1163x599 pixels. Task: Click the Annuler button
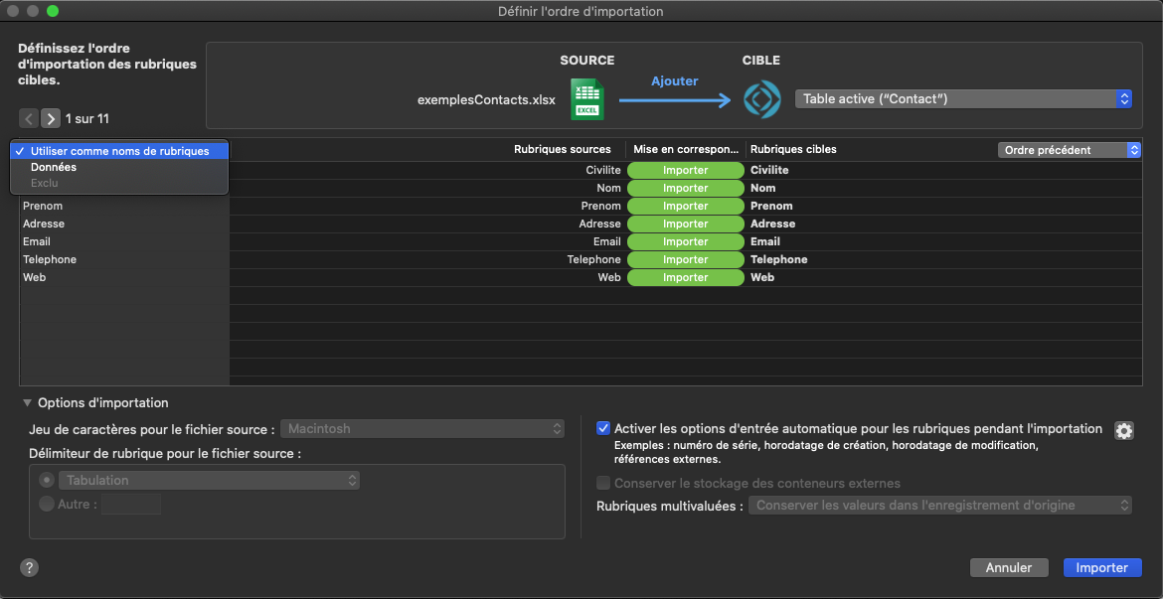[1009, 568]
